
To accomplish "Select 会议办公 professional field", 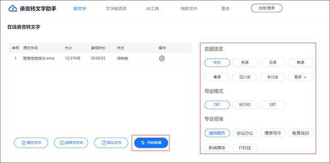I will pos(245,133).
